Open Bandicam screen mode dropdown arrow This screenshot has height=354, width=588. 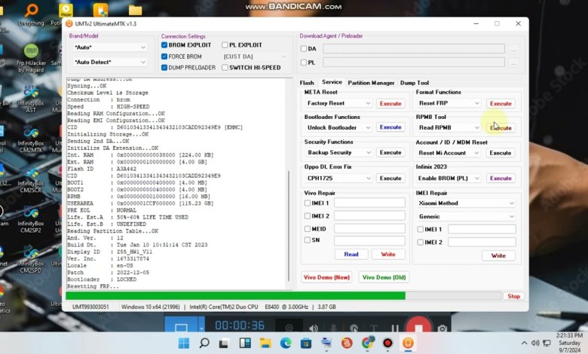click(201, 327)
